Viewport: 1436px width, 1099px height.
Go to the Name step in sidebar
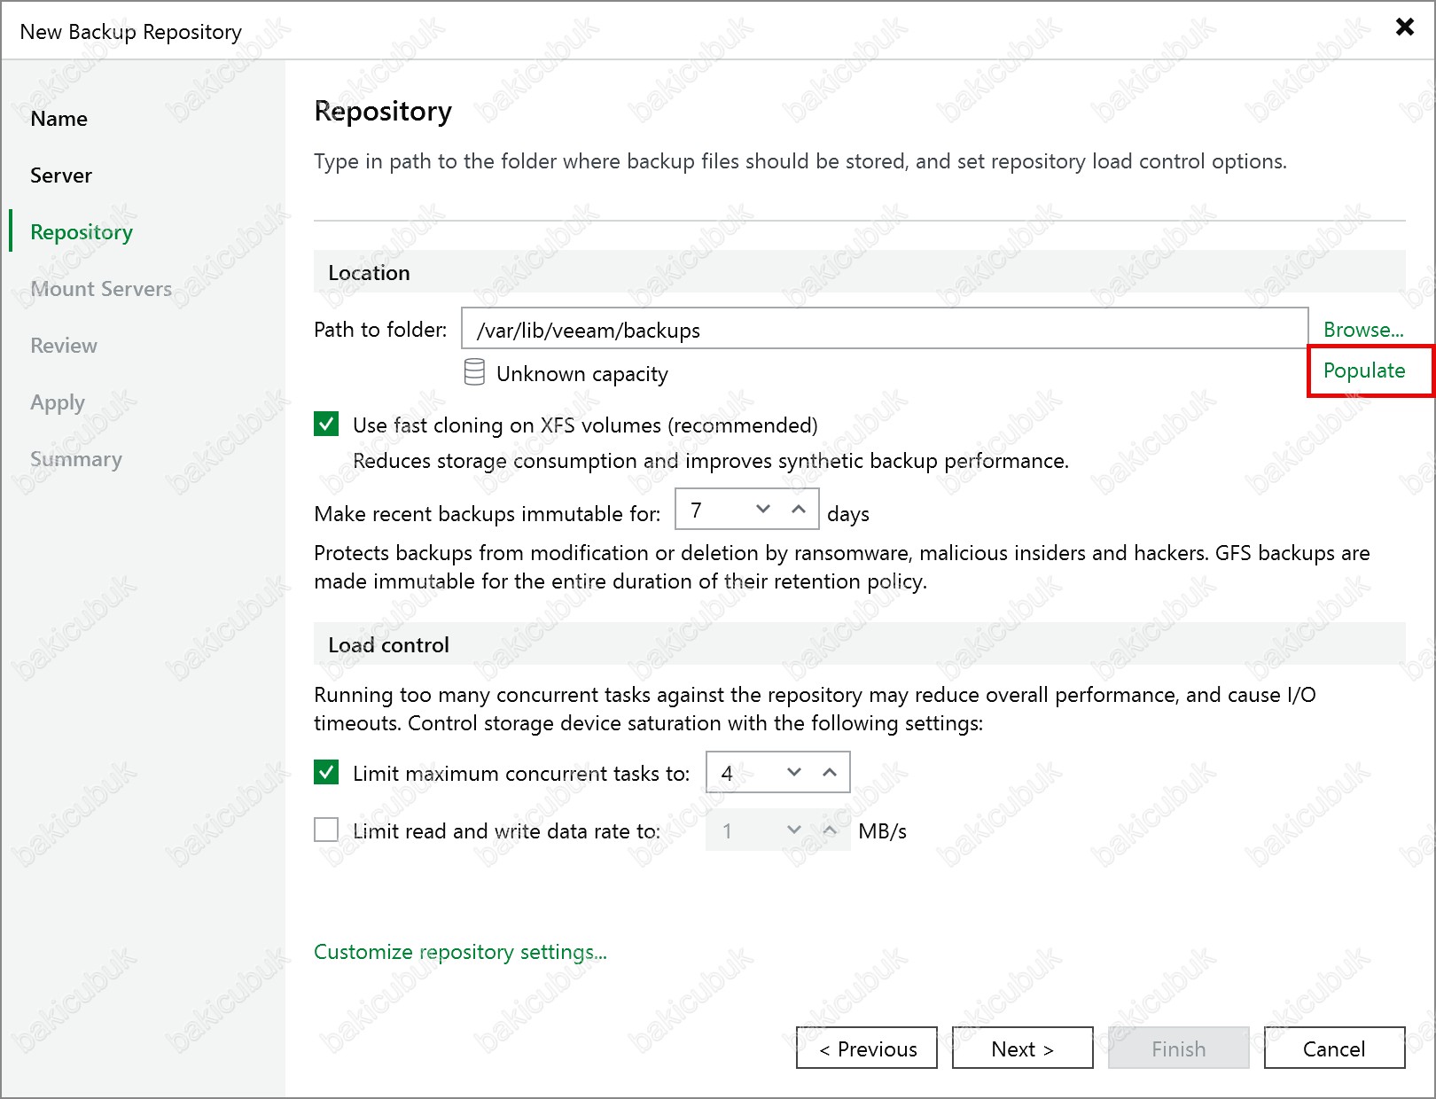(x=59, y=119)
